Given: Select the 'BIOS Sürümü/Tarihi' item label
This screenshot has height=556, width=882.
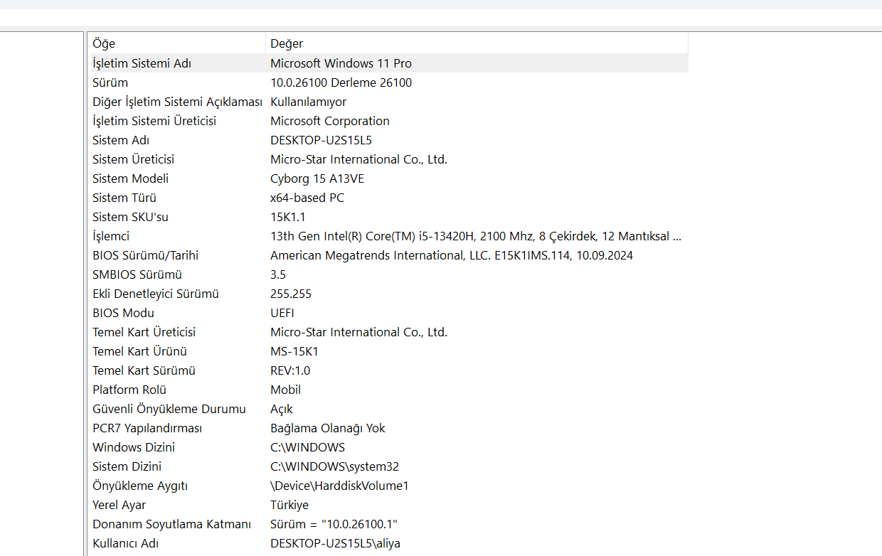Looking at the screenshot, I should click(146, 255).
